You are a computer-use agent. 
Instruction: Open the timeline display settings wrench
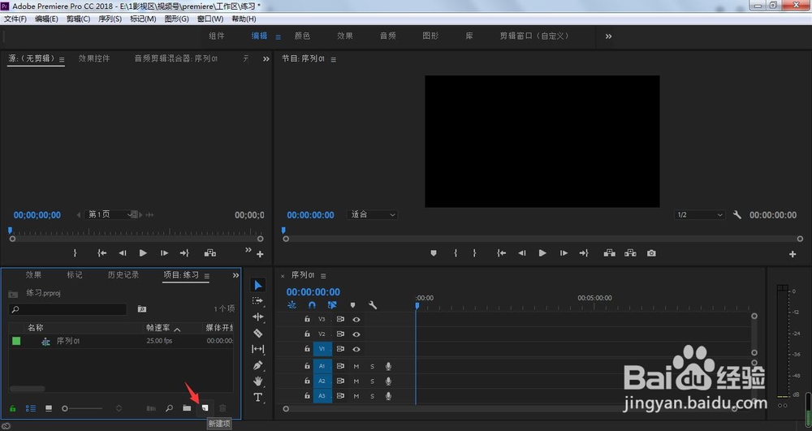373,305
